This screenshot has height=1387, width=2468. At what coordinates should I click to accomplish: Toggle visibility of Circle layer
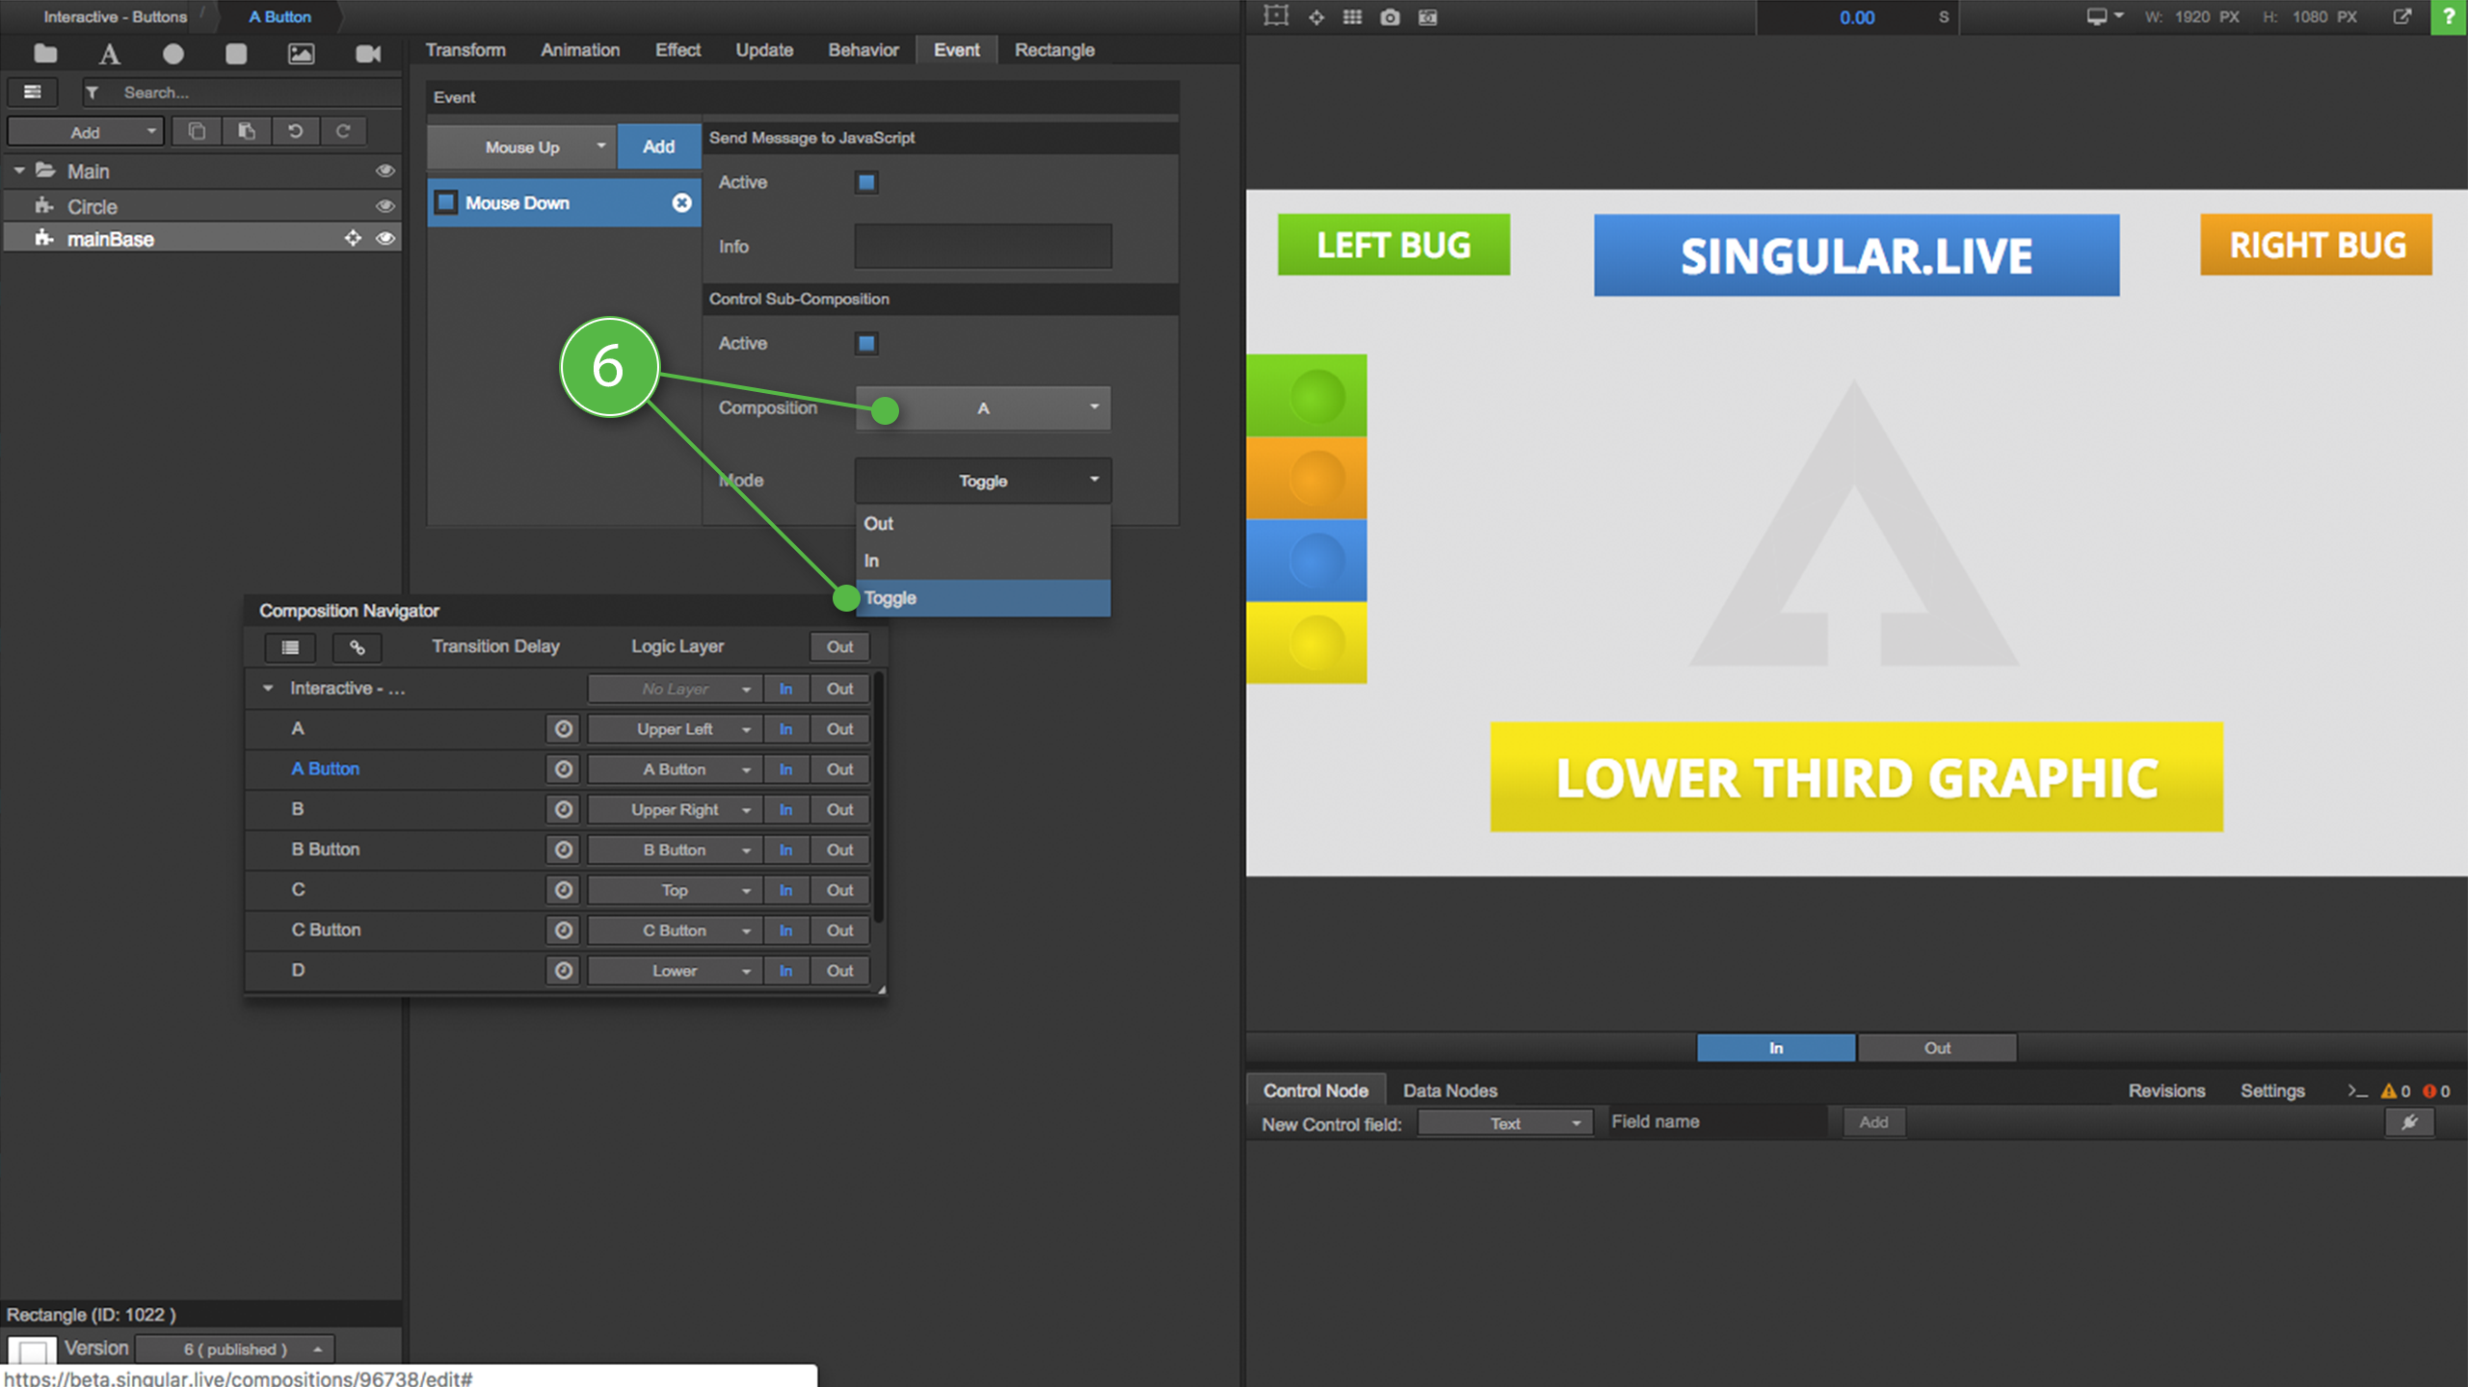(385, 206)
